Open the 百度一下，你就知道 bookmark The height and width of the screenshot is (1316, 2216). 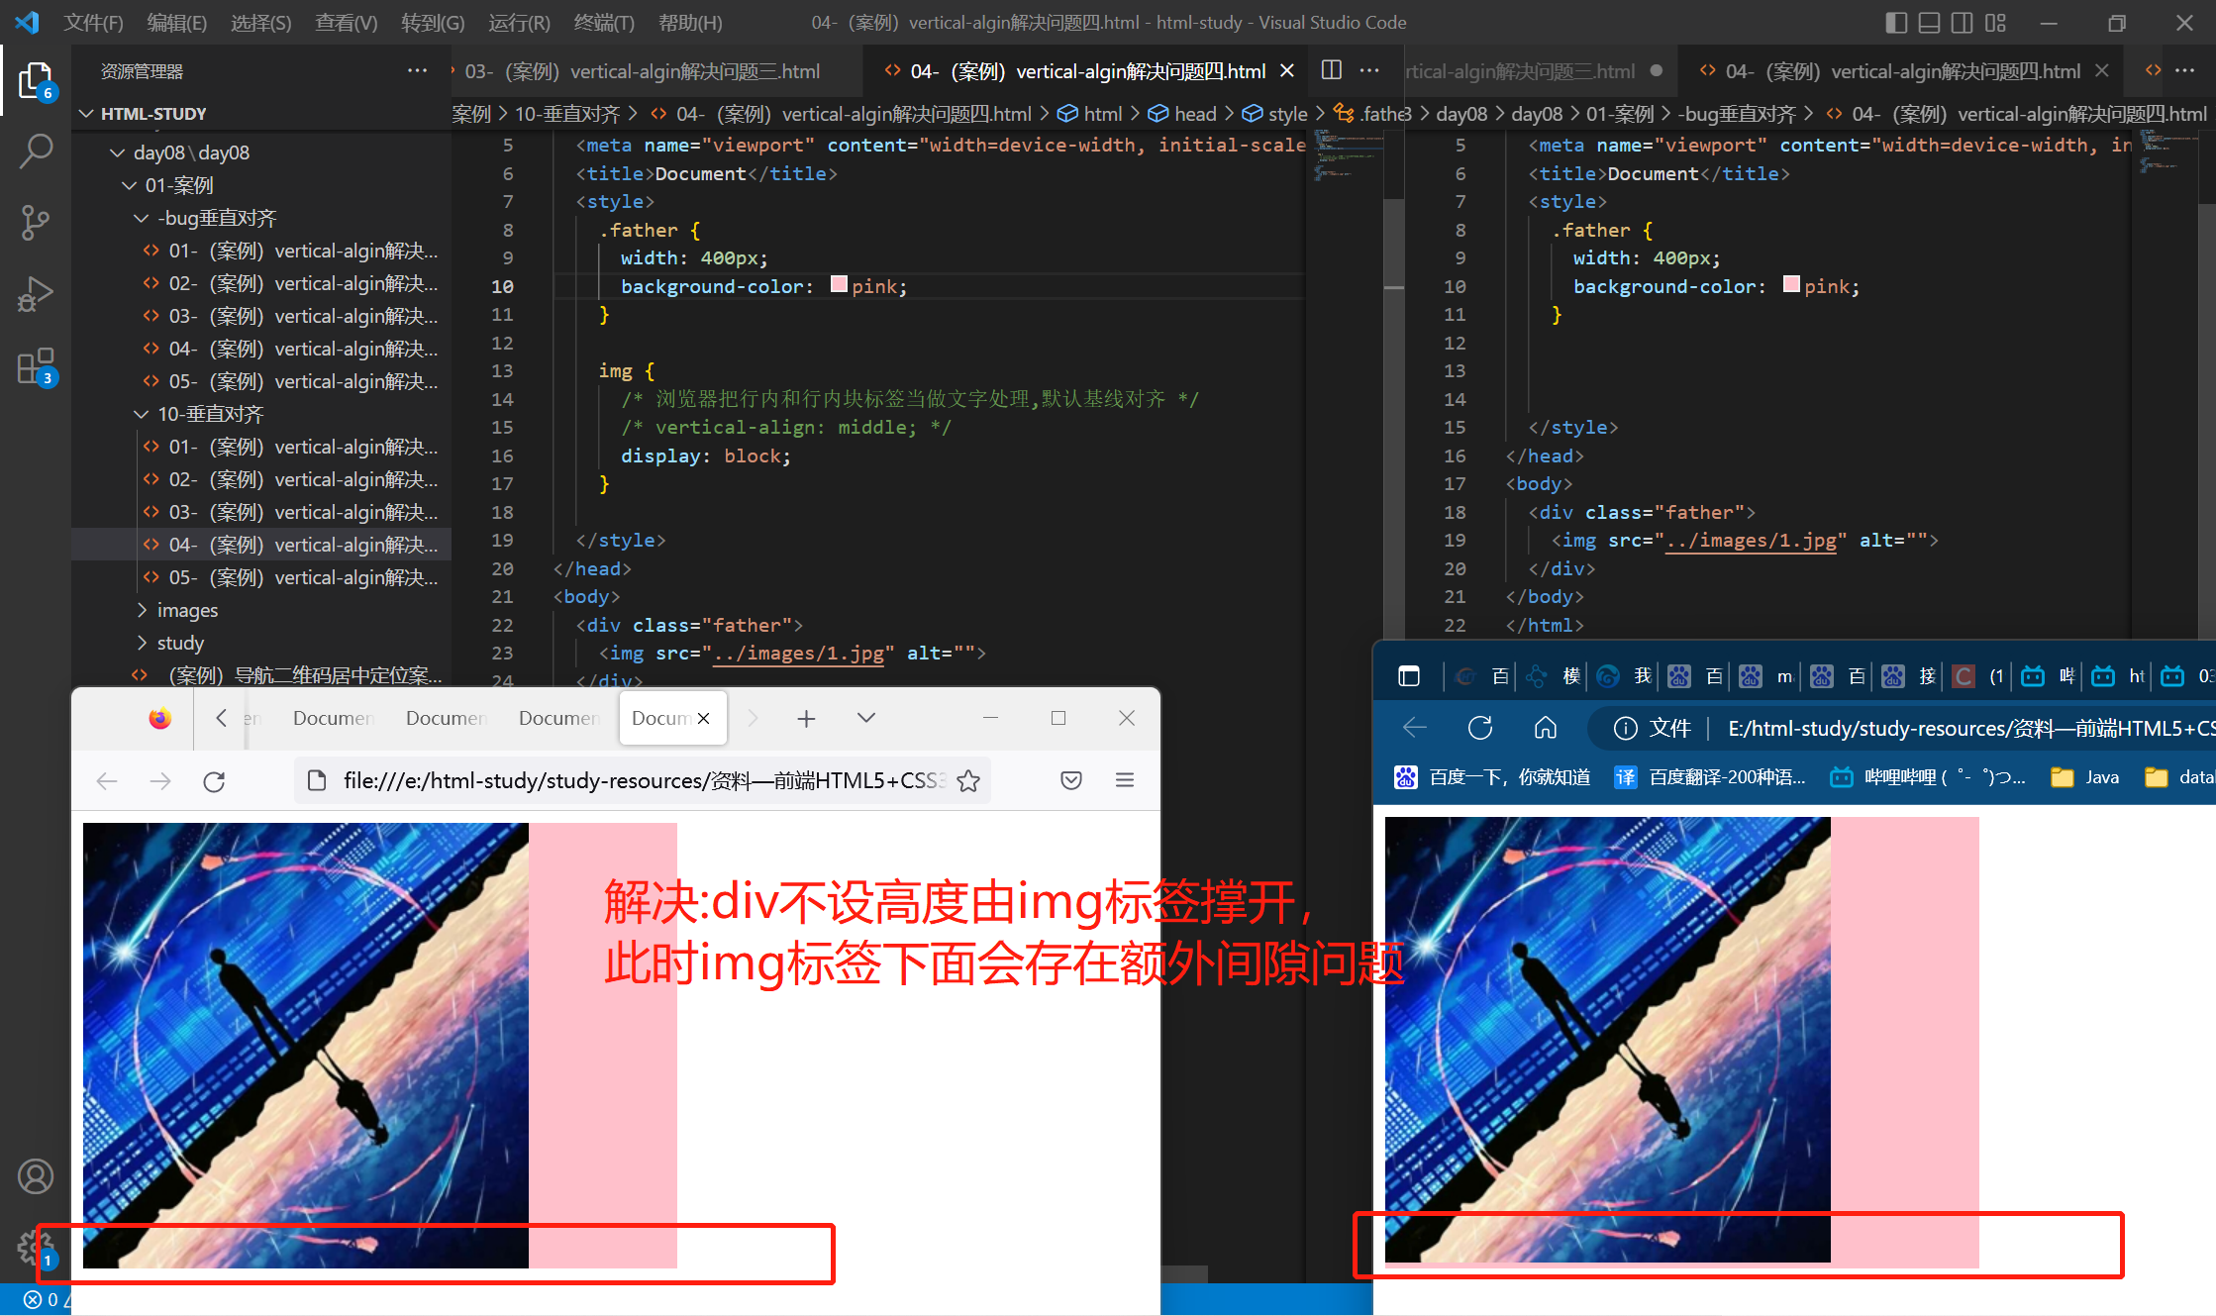1493,777
